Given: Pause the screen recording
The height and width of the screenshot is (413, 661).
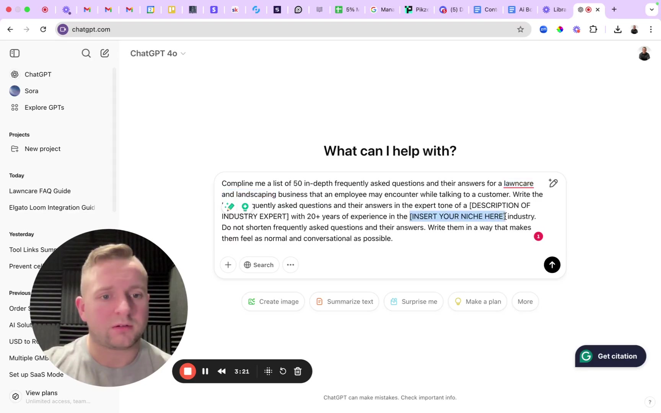Looking at the screenshot, I should [x=205, y=371].
